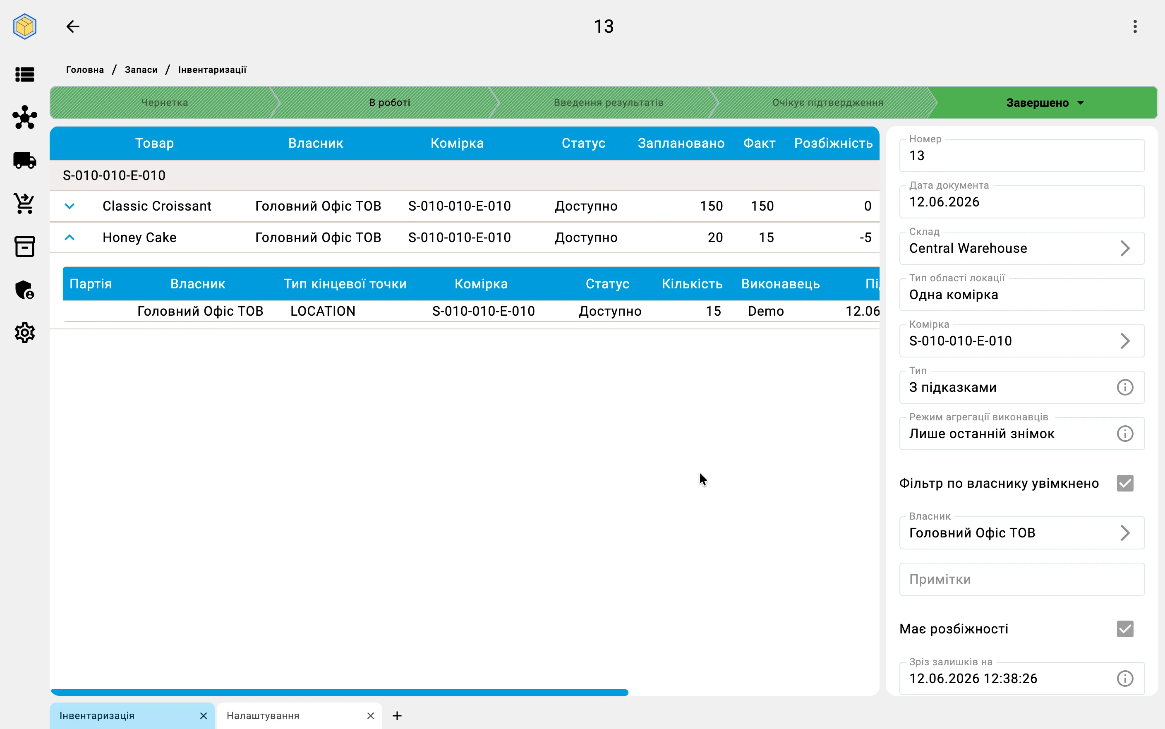Select the В роботі stage
1165x729 pixels.
tap(389, 103)
